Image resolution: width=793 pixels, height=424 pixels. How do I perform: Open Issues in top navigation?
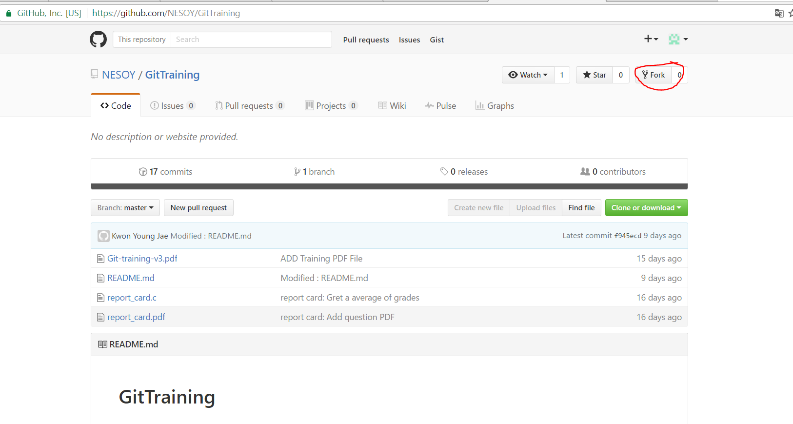pos(409,40)
